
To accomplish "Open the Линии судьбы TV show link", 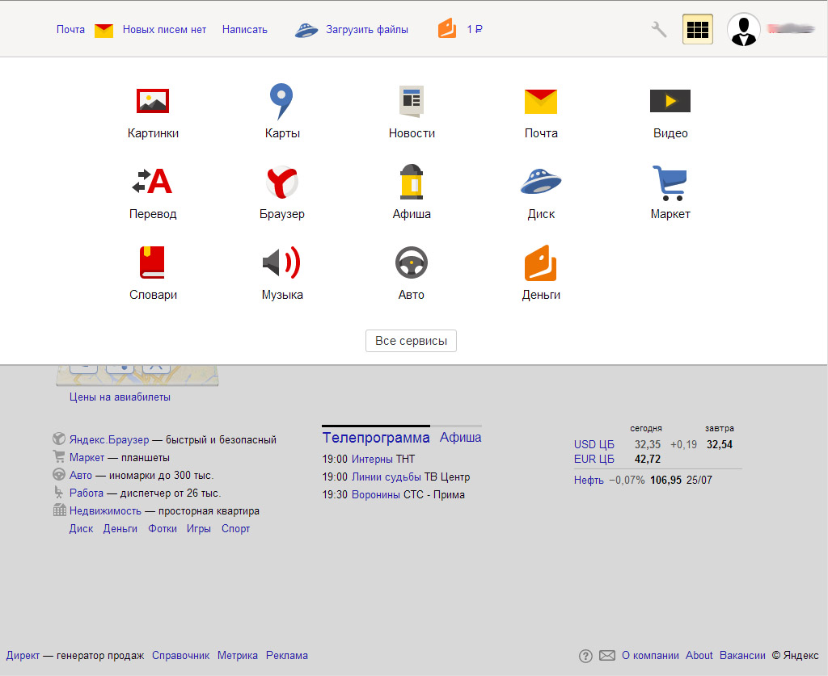I will pos(387,477).
